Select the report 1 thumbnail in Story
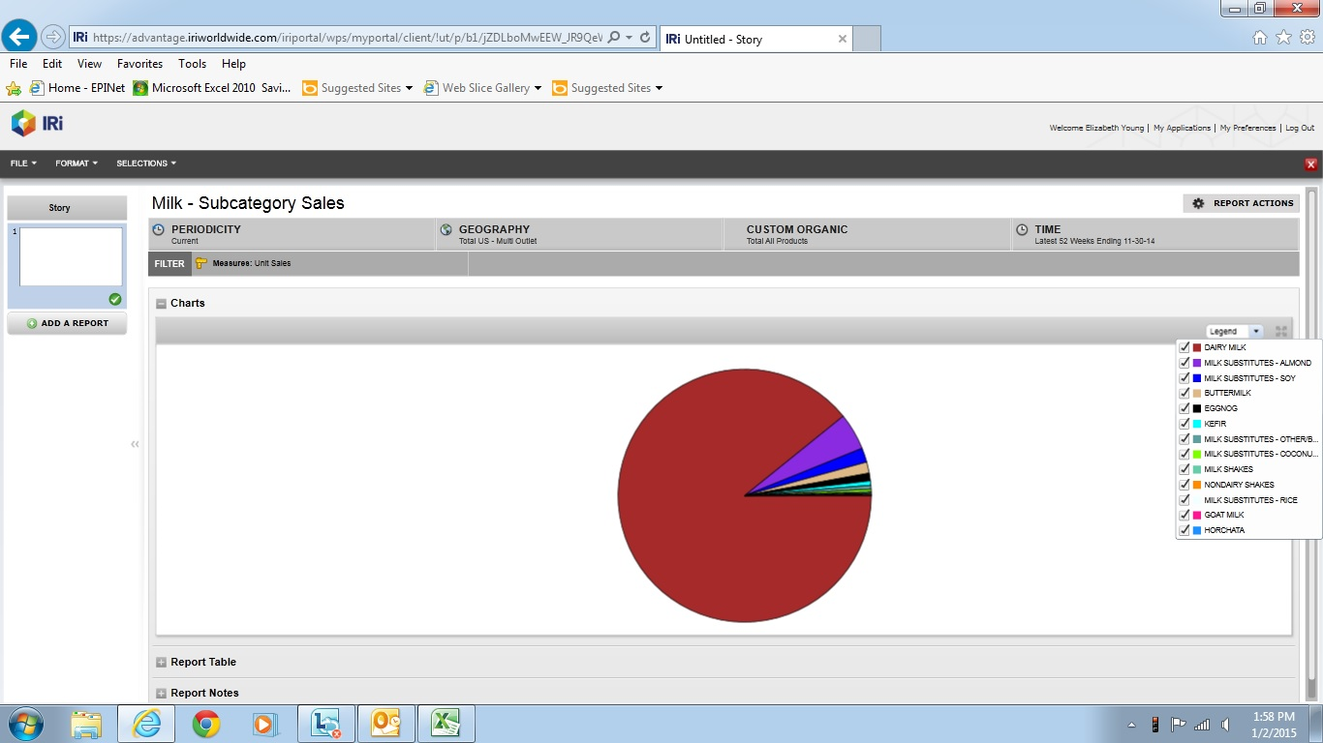The height and width of the screenshot is (743, 1323). (x=71, y=257)
